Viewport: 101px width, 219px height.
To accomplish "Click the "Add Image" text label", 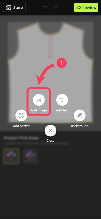I will pyautogui.click(x=39, y=110).
